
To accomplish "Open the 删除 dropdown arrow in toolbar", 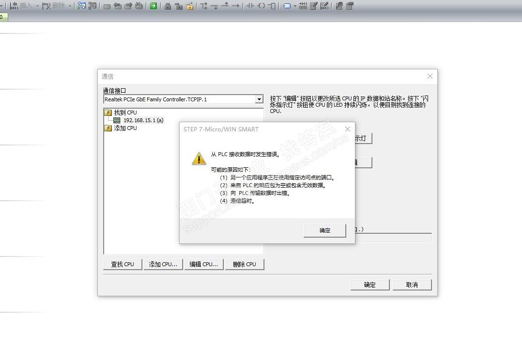I will click(x=70, y=6).
